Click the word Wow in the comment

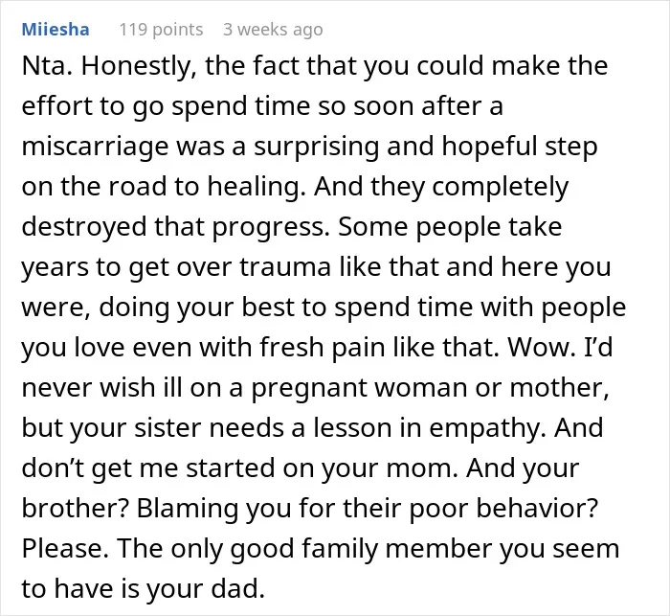538,347
